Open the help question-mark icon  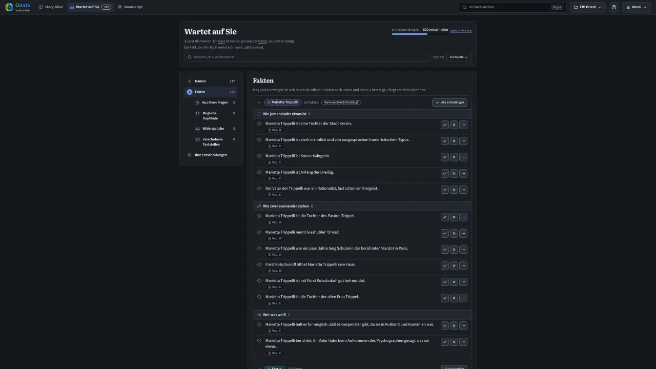(614, 7)
